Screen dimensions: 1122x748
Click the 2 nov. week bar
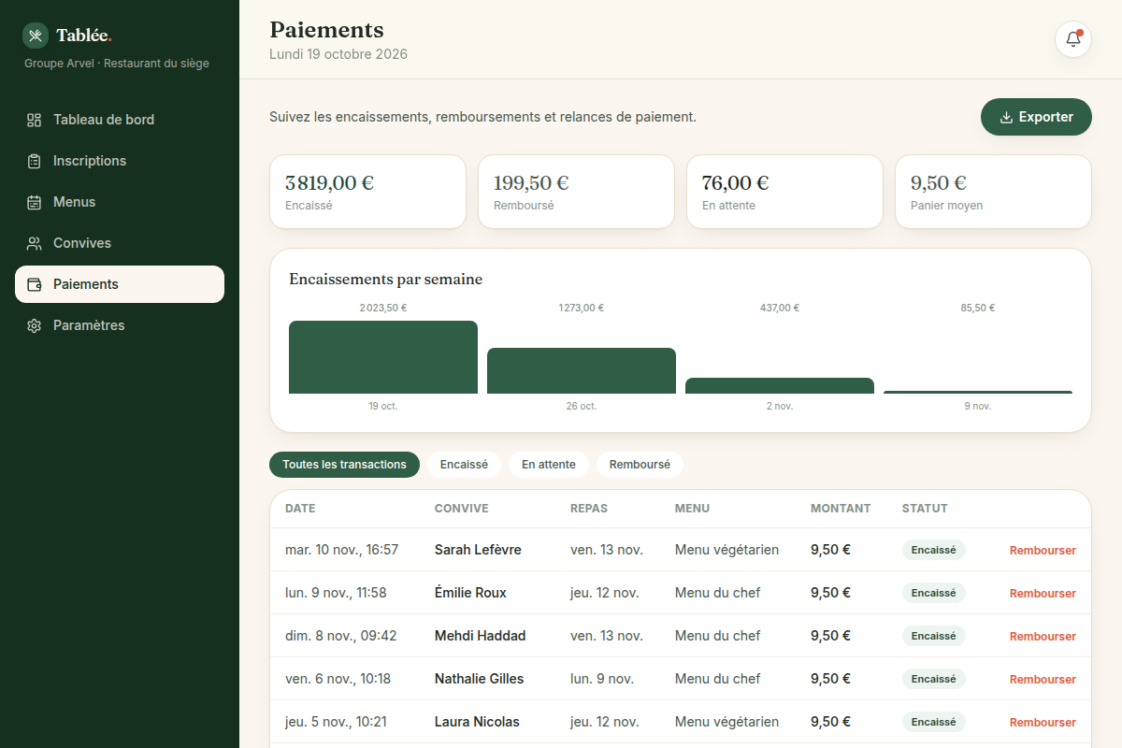point(780,385)
